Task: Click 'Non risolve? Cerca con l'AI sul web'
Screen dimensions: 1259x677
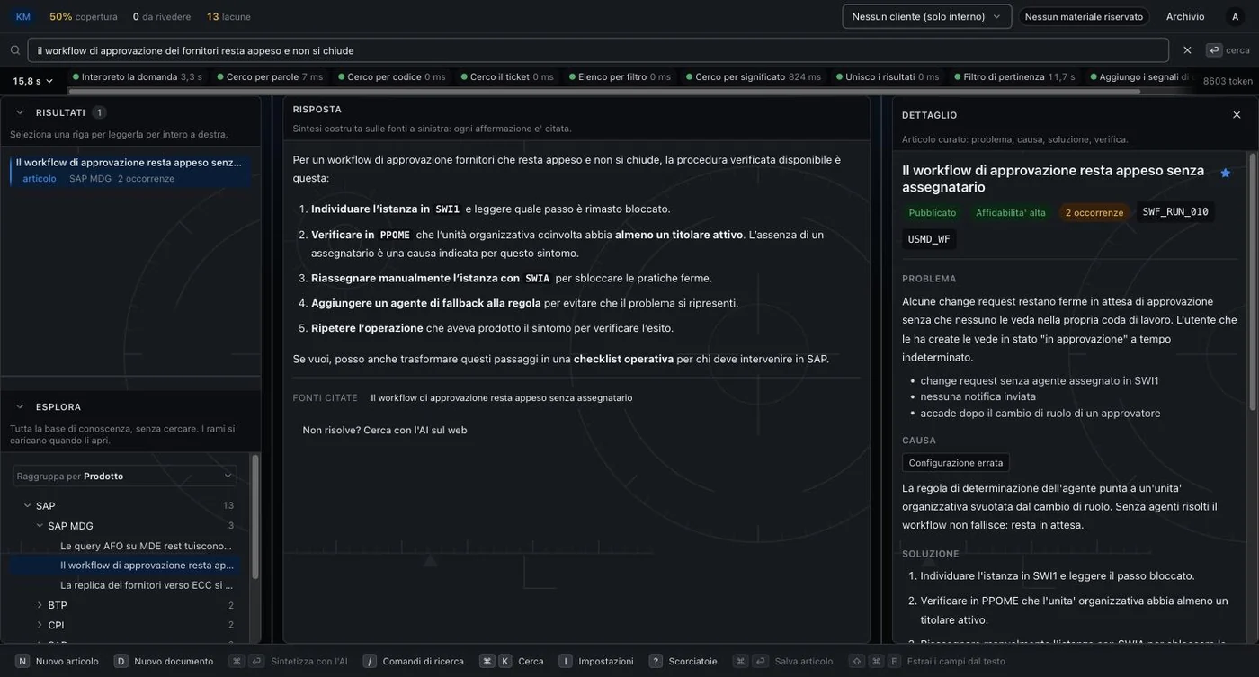Action: pyautogui.click(x=385, y=430)
